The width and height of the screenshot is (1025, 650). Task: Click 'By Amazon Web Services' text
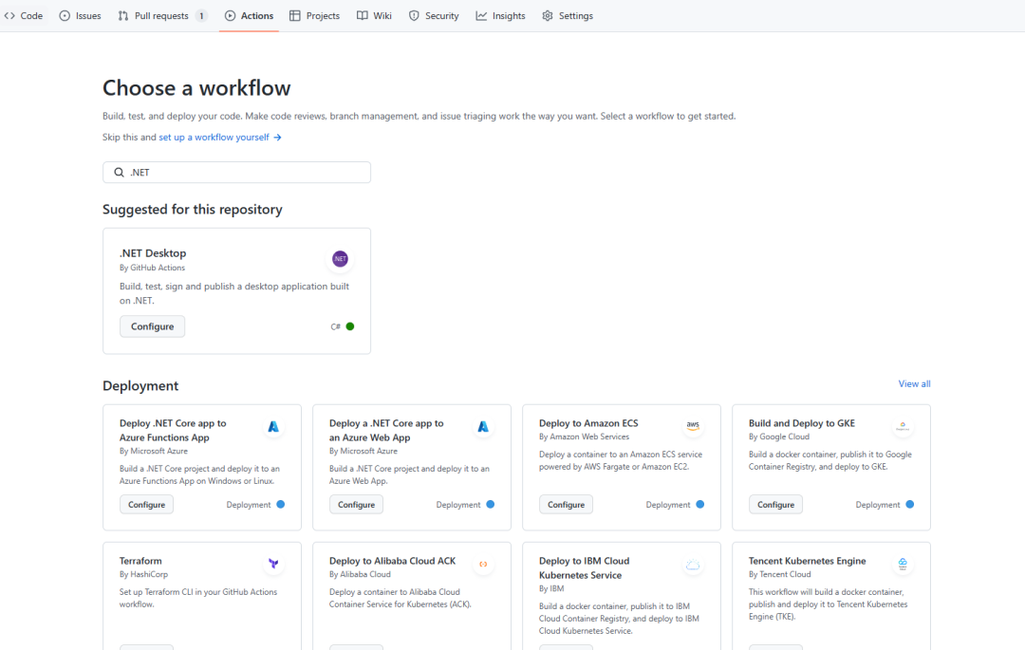[x=585, y=436]
